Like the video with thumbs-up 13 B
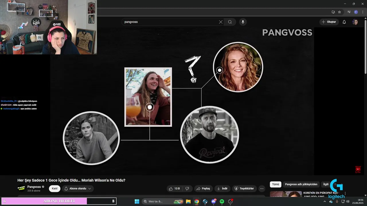This screenshot has width=367, height=206. pyautogui.click(x=174, y=189)
